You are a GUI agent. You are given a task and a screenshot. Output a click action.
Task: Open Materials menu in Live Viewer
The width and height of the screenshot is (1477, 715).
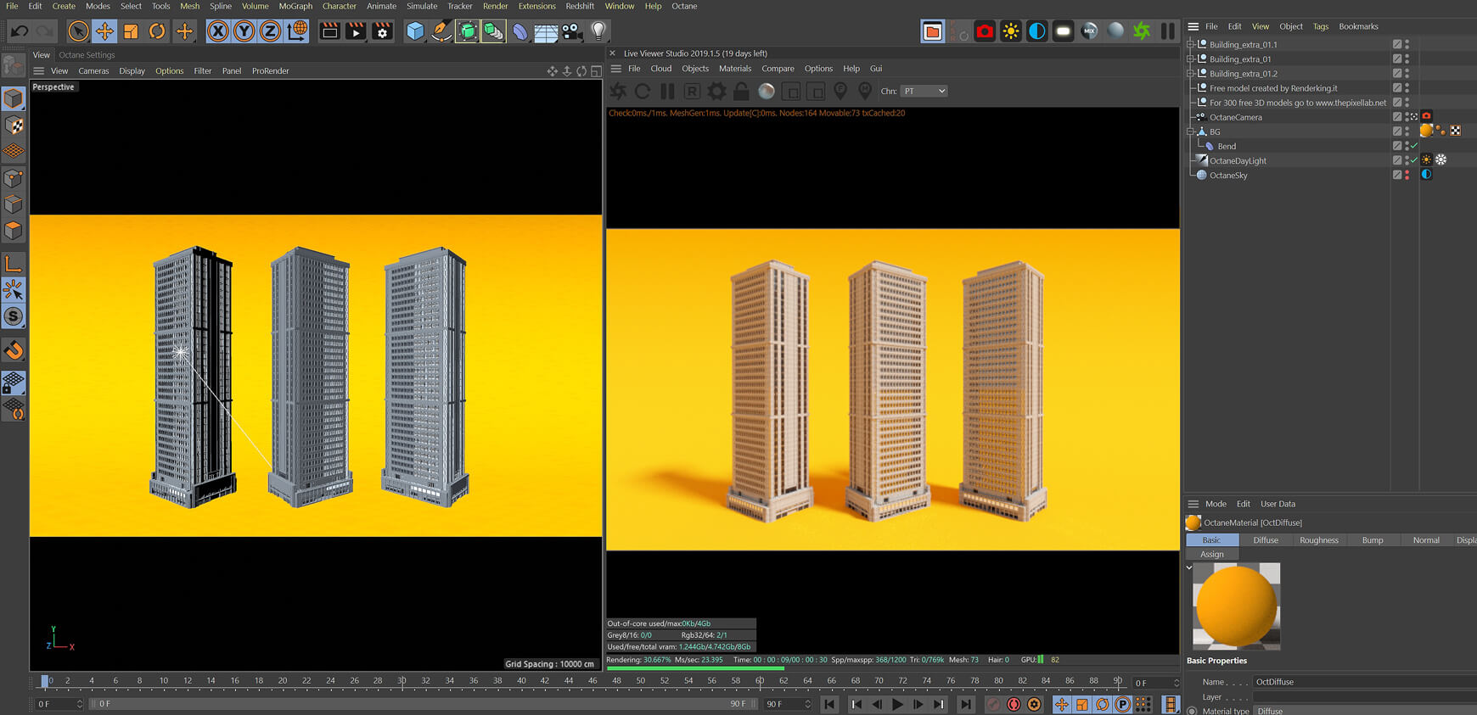tap(735, 69)
